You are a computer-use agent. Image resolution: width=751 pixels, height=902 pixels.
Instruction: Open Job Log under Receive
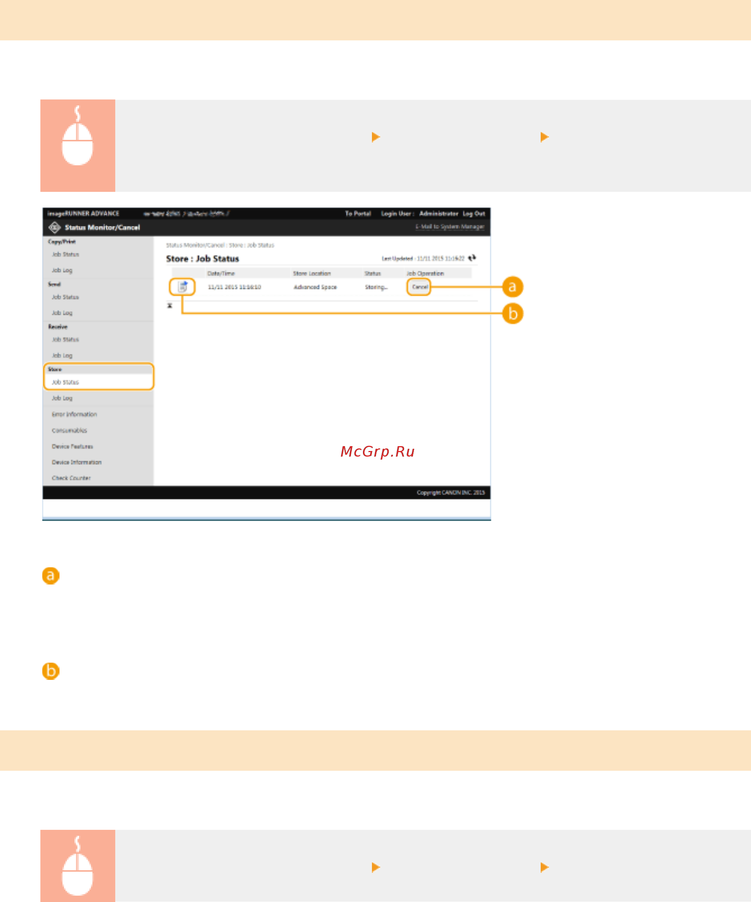click(62, 356)
